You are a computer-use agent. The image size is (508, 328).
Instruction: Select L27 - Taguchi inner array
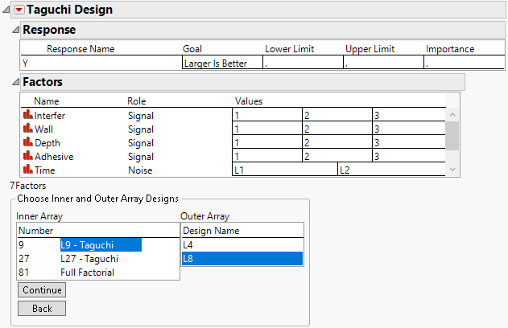(89, 259)
